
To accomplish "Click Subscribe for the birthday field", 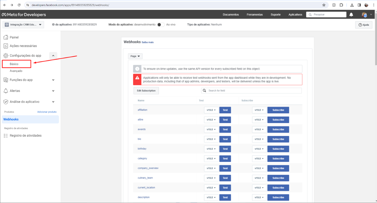I will coord(278,149).
